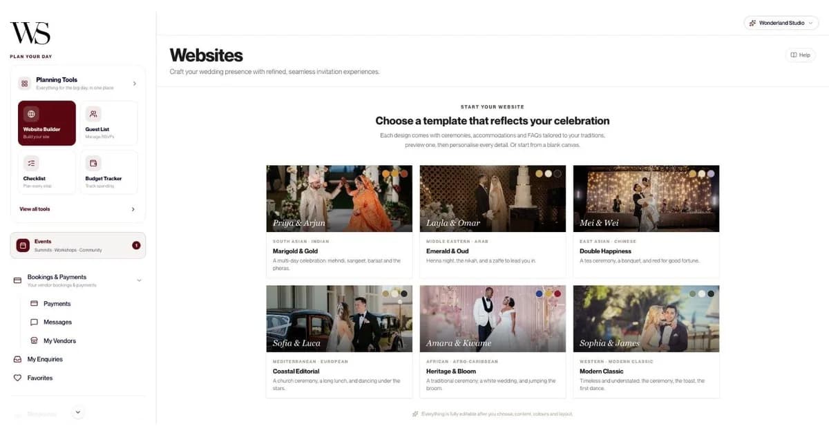Click the Planning Tools grid icon
829x435 pixels.
tap(25, 84)
